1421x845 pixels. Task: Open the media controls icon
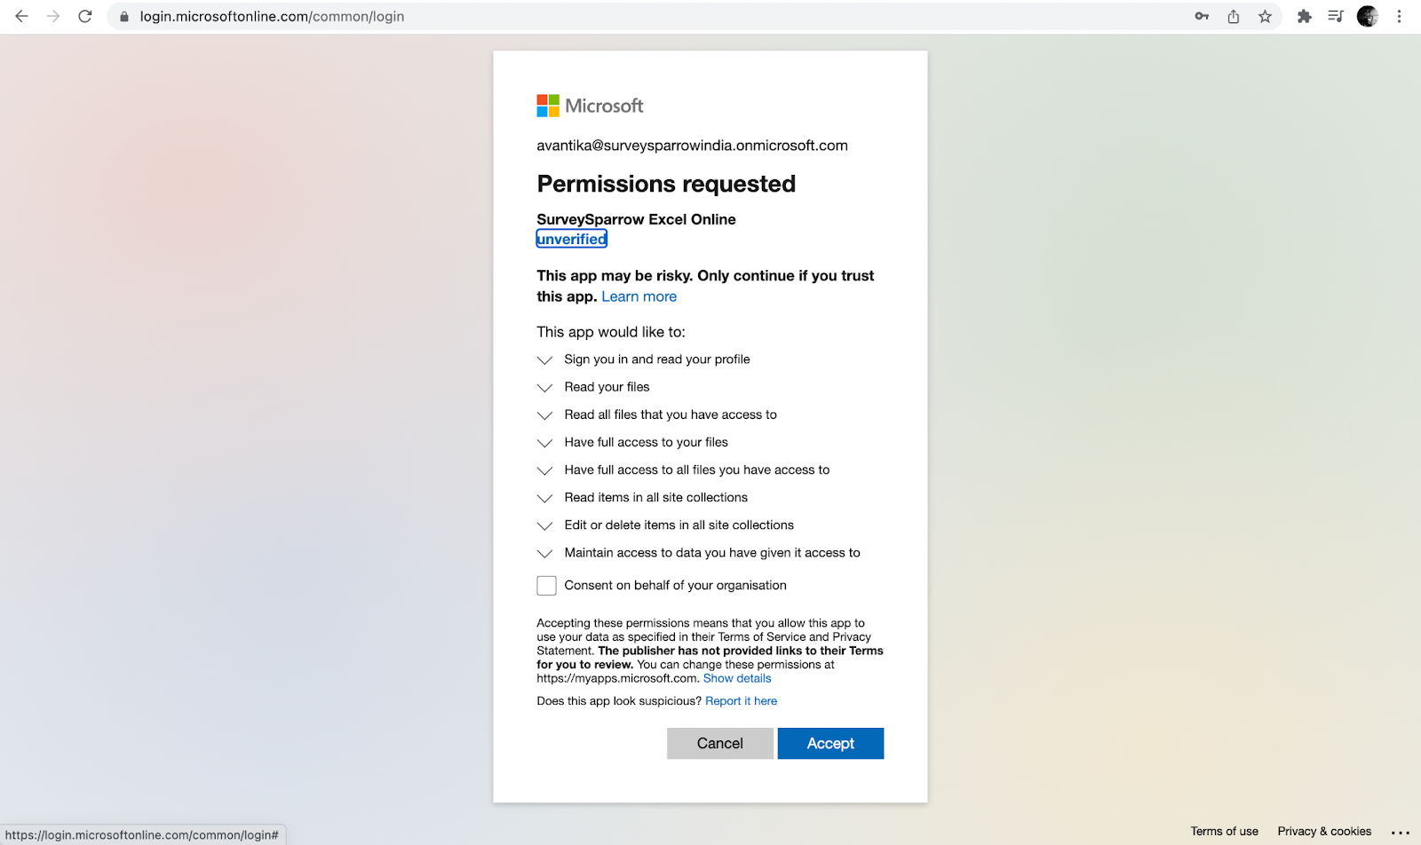[x=1335, y=16]
